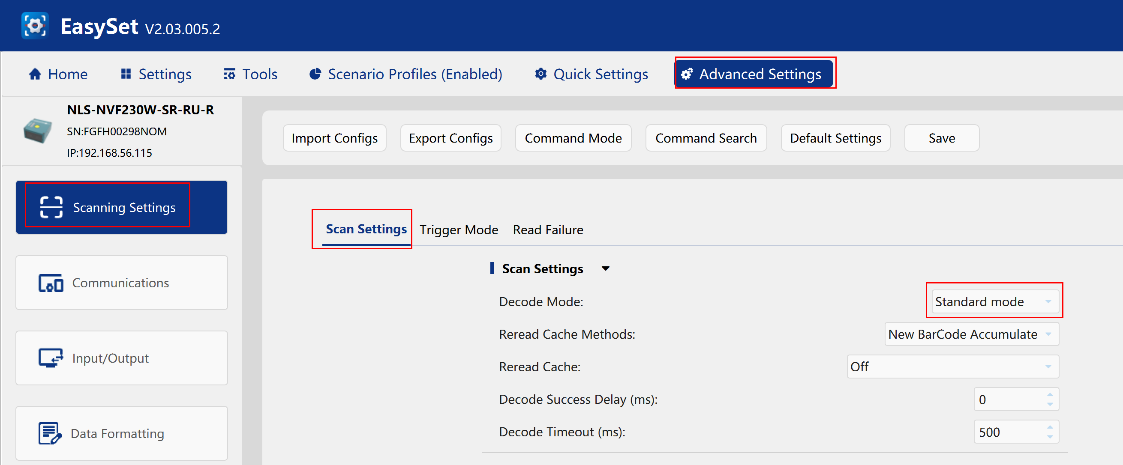The image size is (1123, 465).
Task: Click the Settings grid icon
Action: pyautogui.click(x=126, y=74)
